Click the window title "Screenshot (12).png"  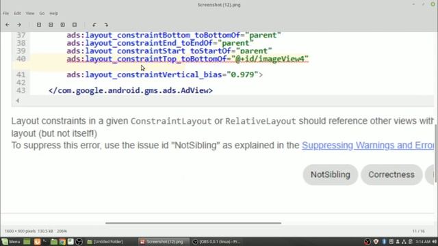pos(219,5)
